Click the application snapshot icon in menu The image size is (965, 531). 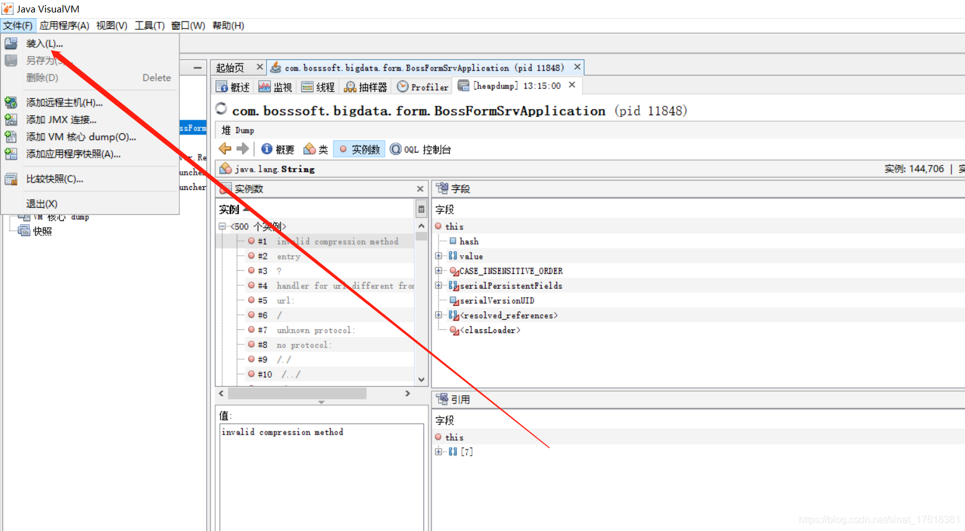coord(11,154)
